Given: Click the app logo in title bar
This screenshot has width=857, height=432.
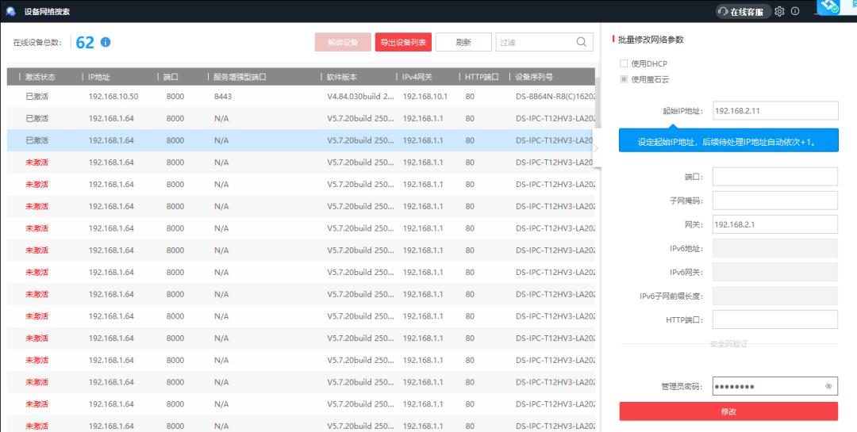Looking at the screenshot, I should tap(11, 11).
